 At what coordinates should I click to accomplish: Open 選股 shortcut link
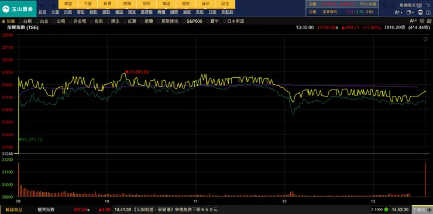(106, 12)
